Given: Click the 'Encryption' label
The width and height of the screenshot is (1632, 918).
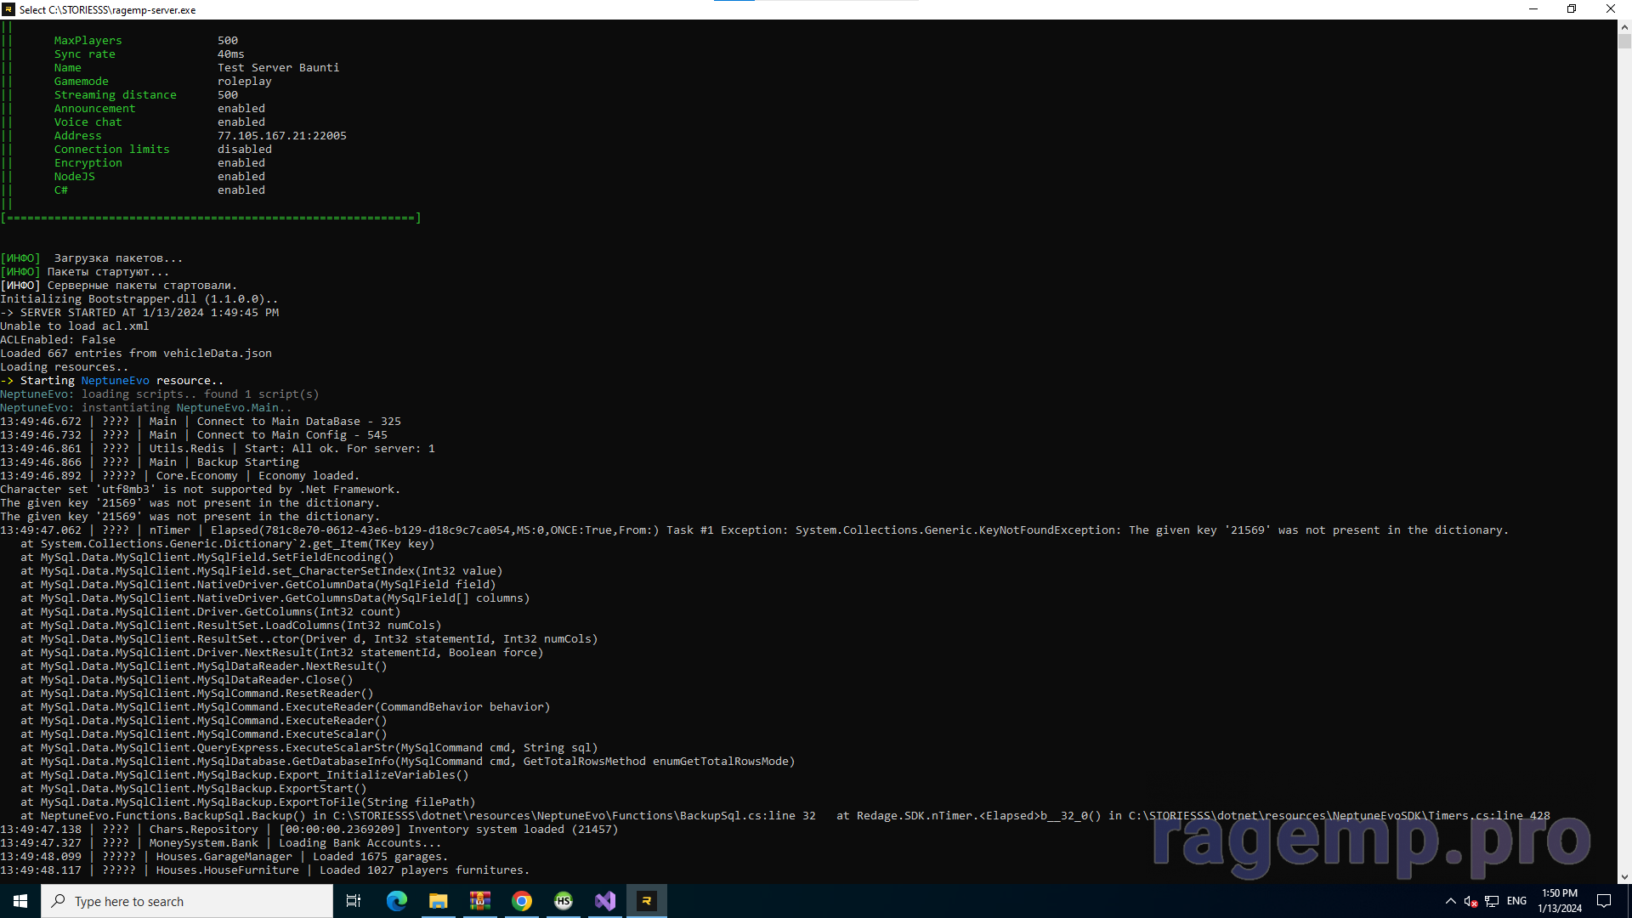Looking at the screenshot, I should click(88, 162).
